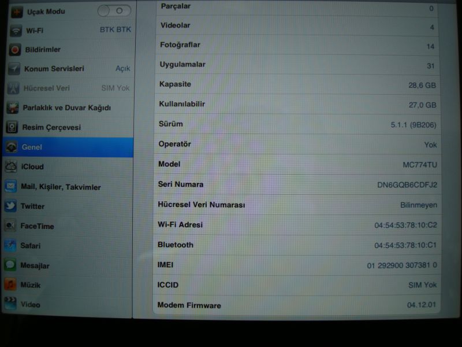Tap the Hücresel Veri antenna icon
462x347 pixels.
13,88
